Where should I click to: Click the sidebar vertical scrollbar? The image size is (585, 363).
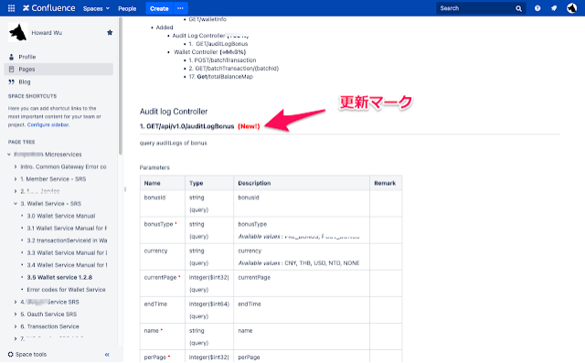120,86
